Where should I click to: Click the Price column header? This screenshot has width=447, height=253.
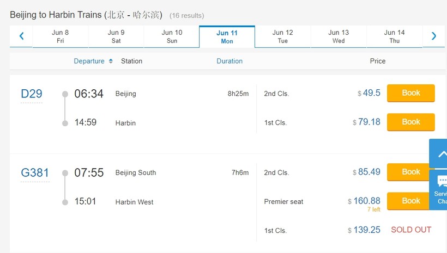377,61
